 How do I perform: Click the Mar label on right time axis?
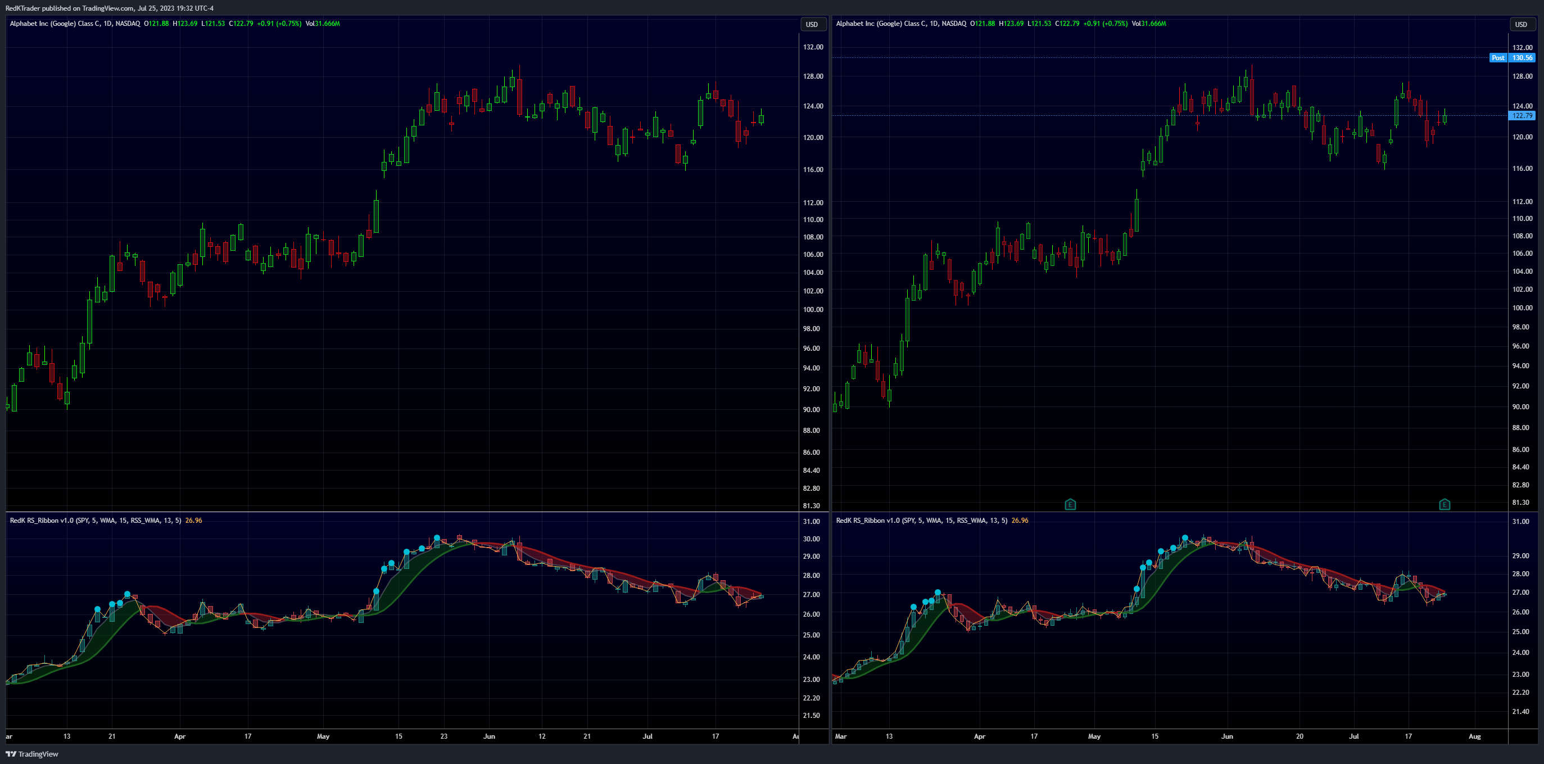[x=841, y=736]
